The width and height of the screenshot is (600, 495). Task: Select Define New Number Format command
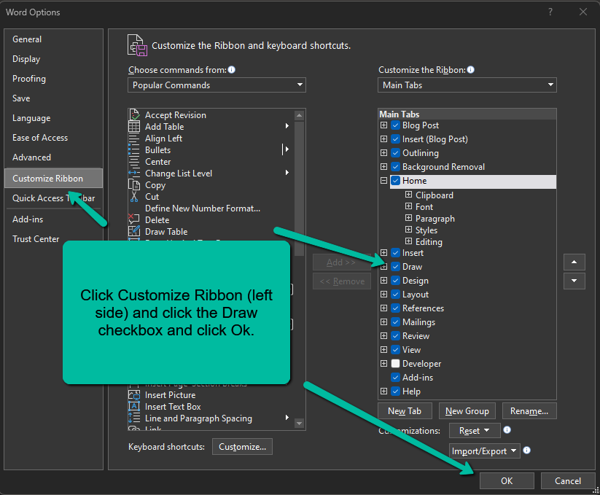point(203,208)
